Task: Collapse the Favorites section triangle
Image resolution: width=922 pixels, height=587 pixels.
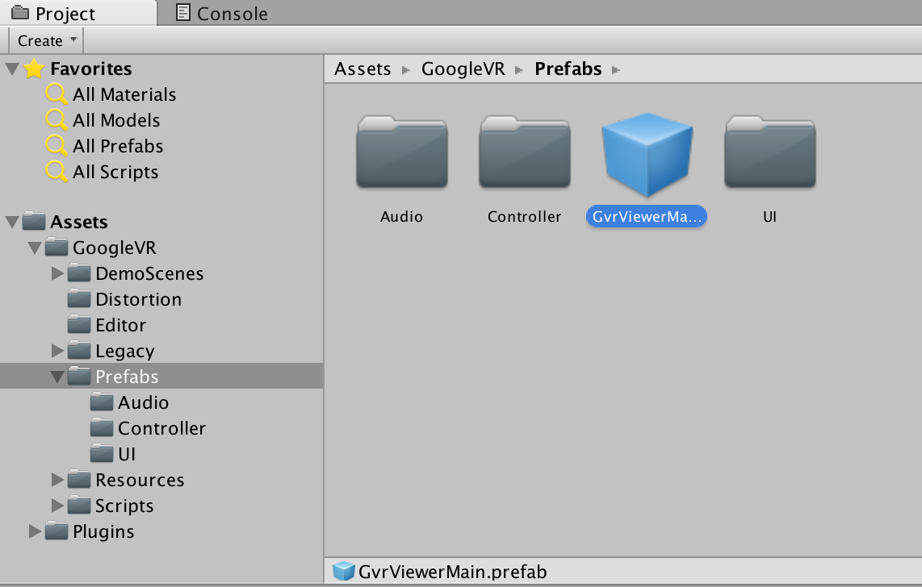Action: point(12,69)
